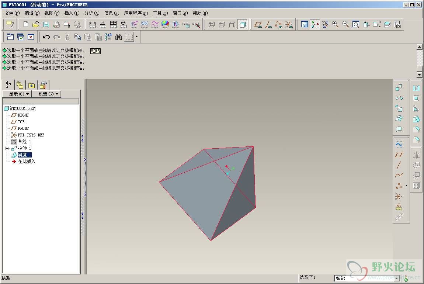Measure distance with the distance ruler icon
This screenshot has height=284, width=424.
93,25
